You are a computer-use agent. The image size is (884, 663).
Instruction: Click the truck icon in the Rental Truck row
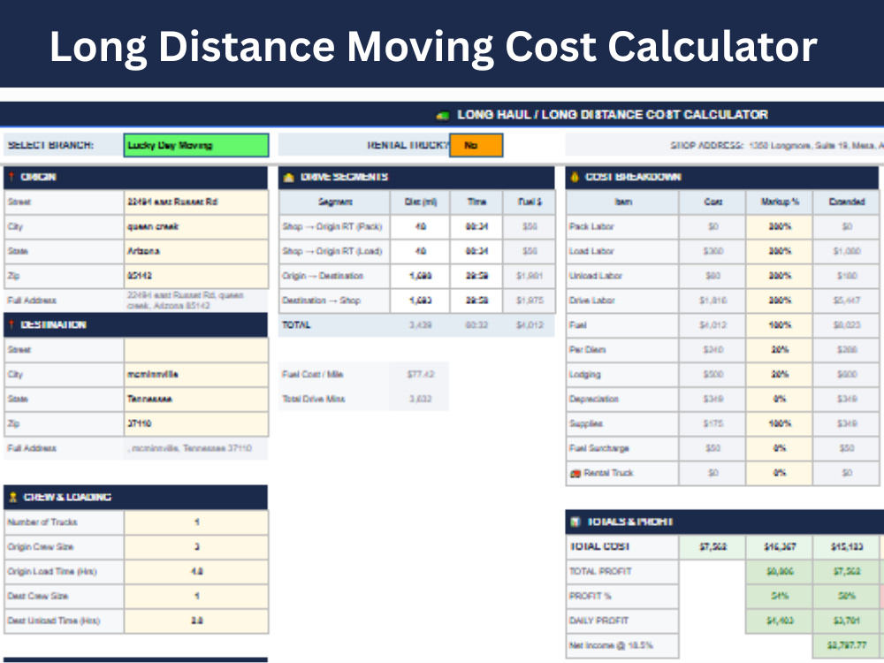tap(575, 473)
